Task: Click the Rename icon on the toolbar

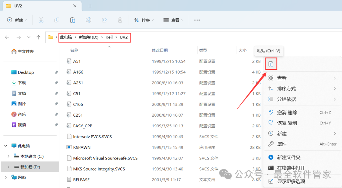Action: (88, 20)
